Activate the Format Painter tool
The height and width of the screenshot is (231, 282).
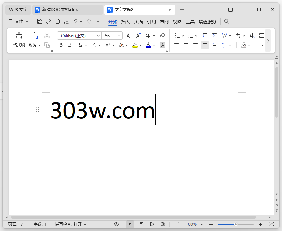[19, 38]
